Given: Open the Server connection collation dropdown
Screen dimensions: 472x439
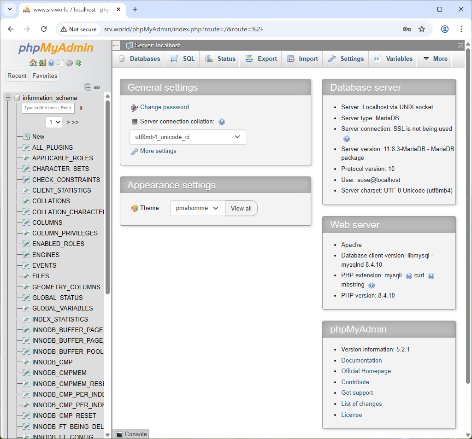Looking at the screenshot, I should pyautogui.click(x=188, y=137).
